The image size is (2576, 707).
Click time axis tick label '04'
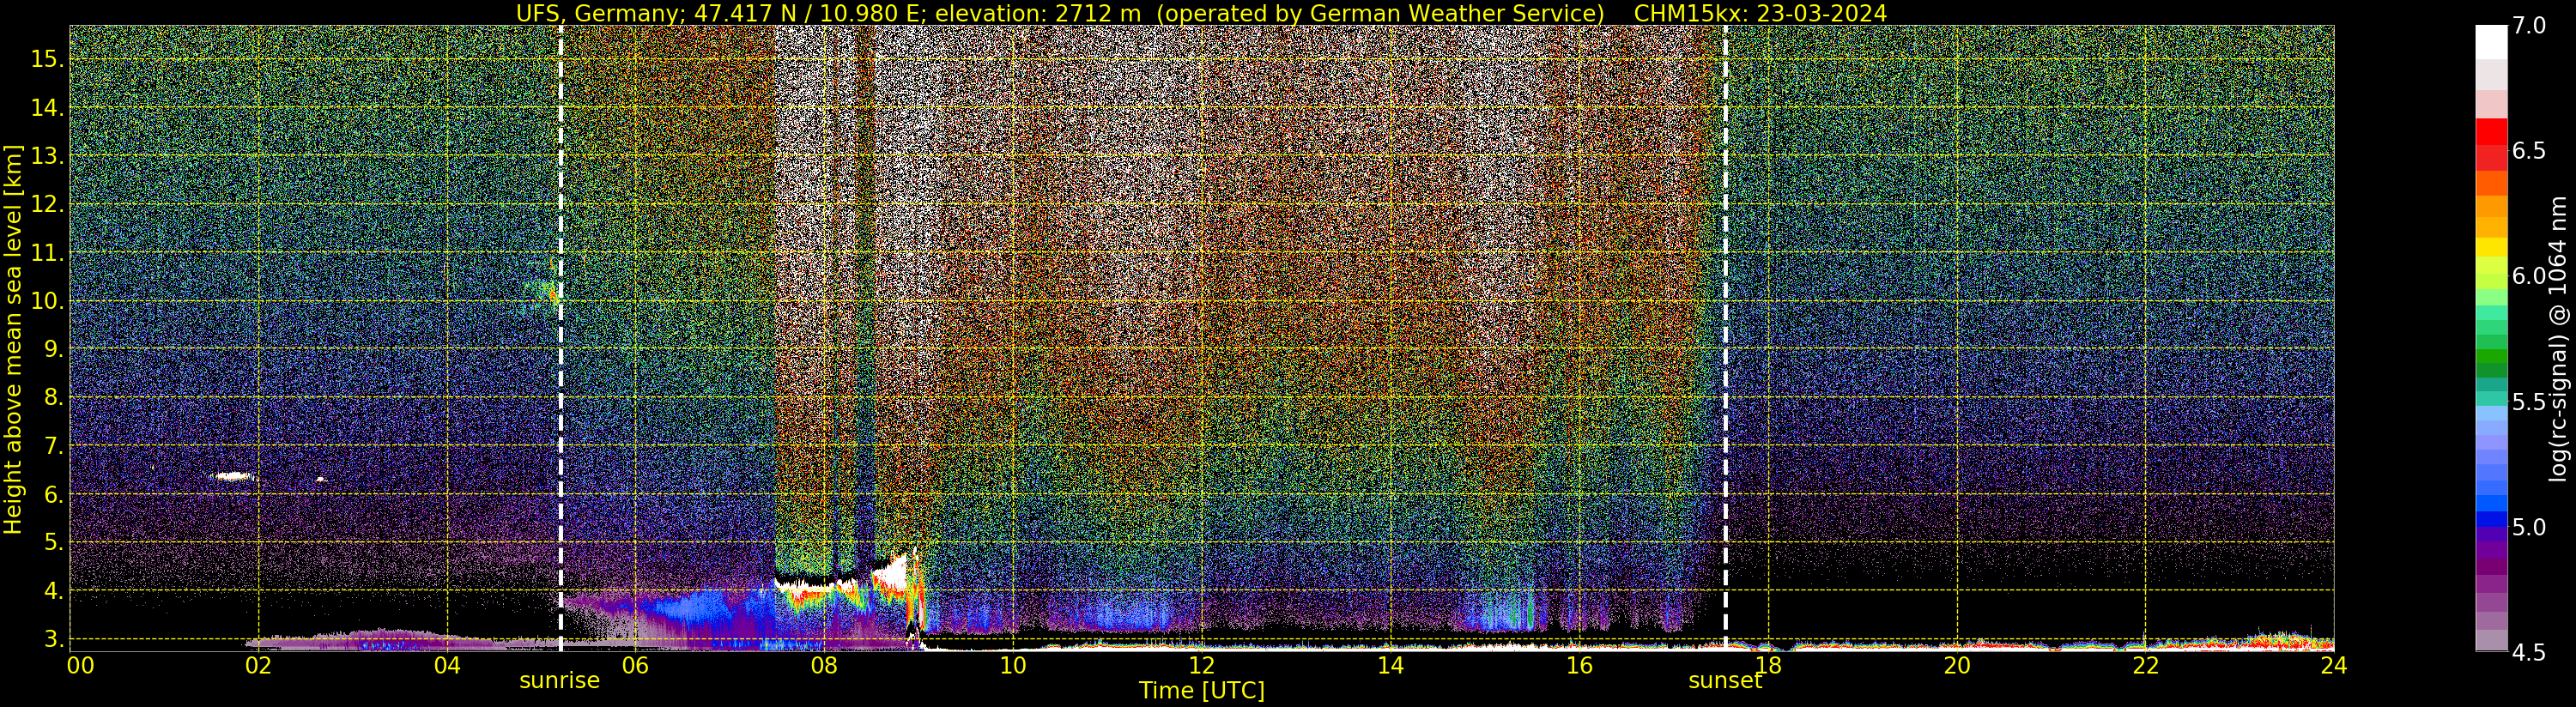(447, 666)
